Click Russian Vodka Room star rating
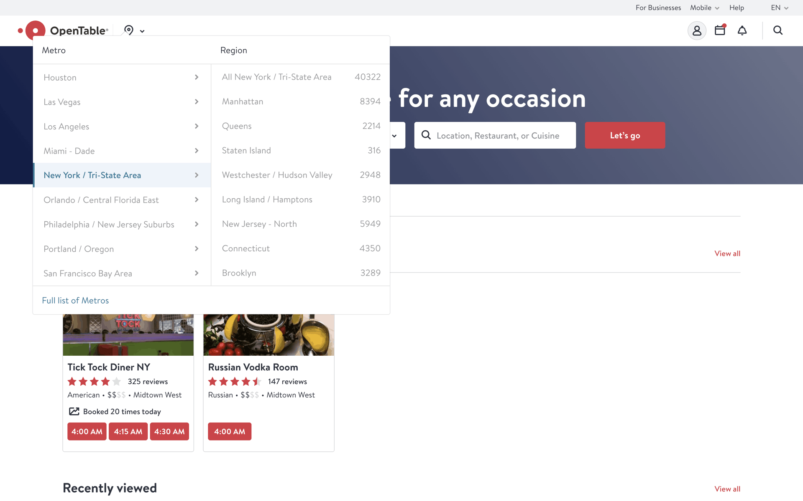 [235, 382]
